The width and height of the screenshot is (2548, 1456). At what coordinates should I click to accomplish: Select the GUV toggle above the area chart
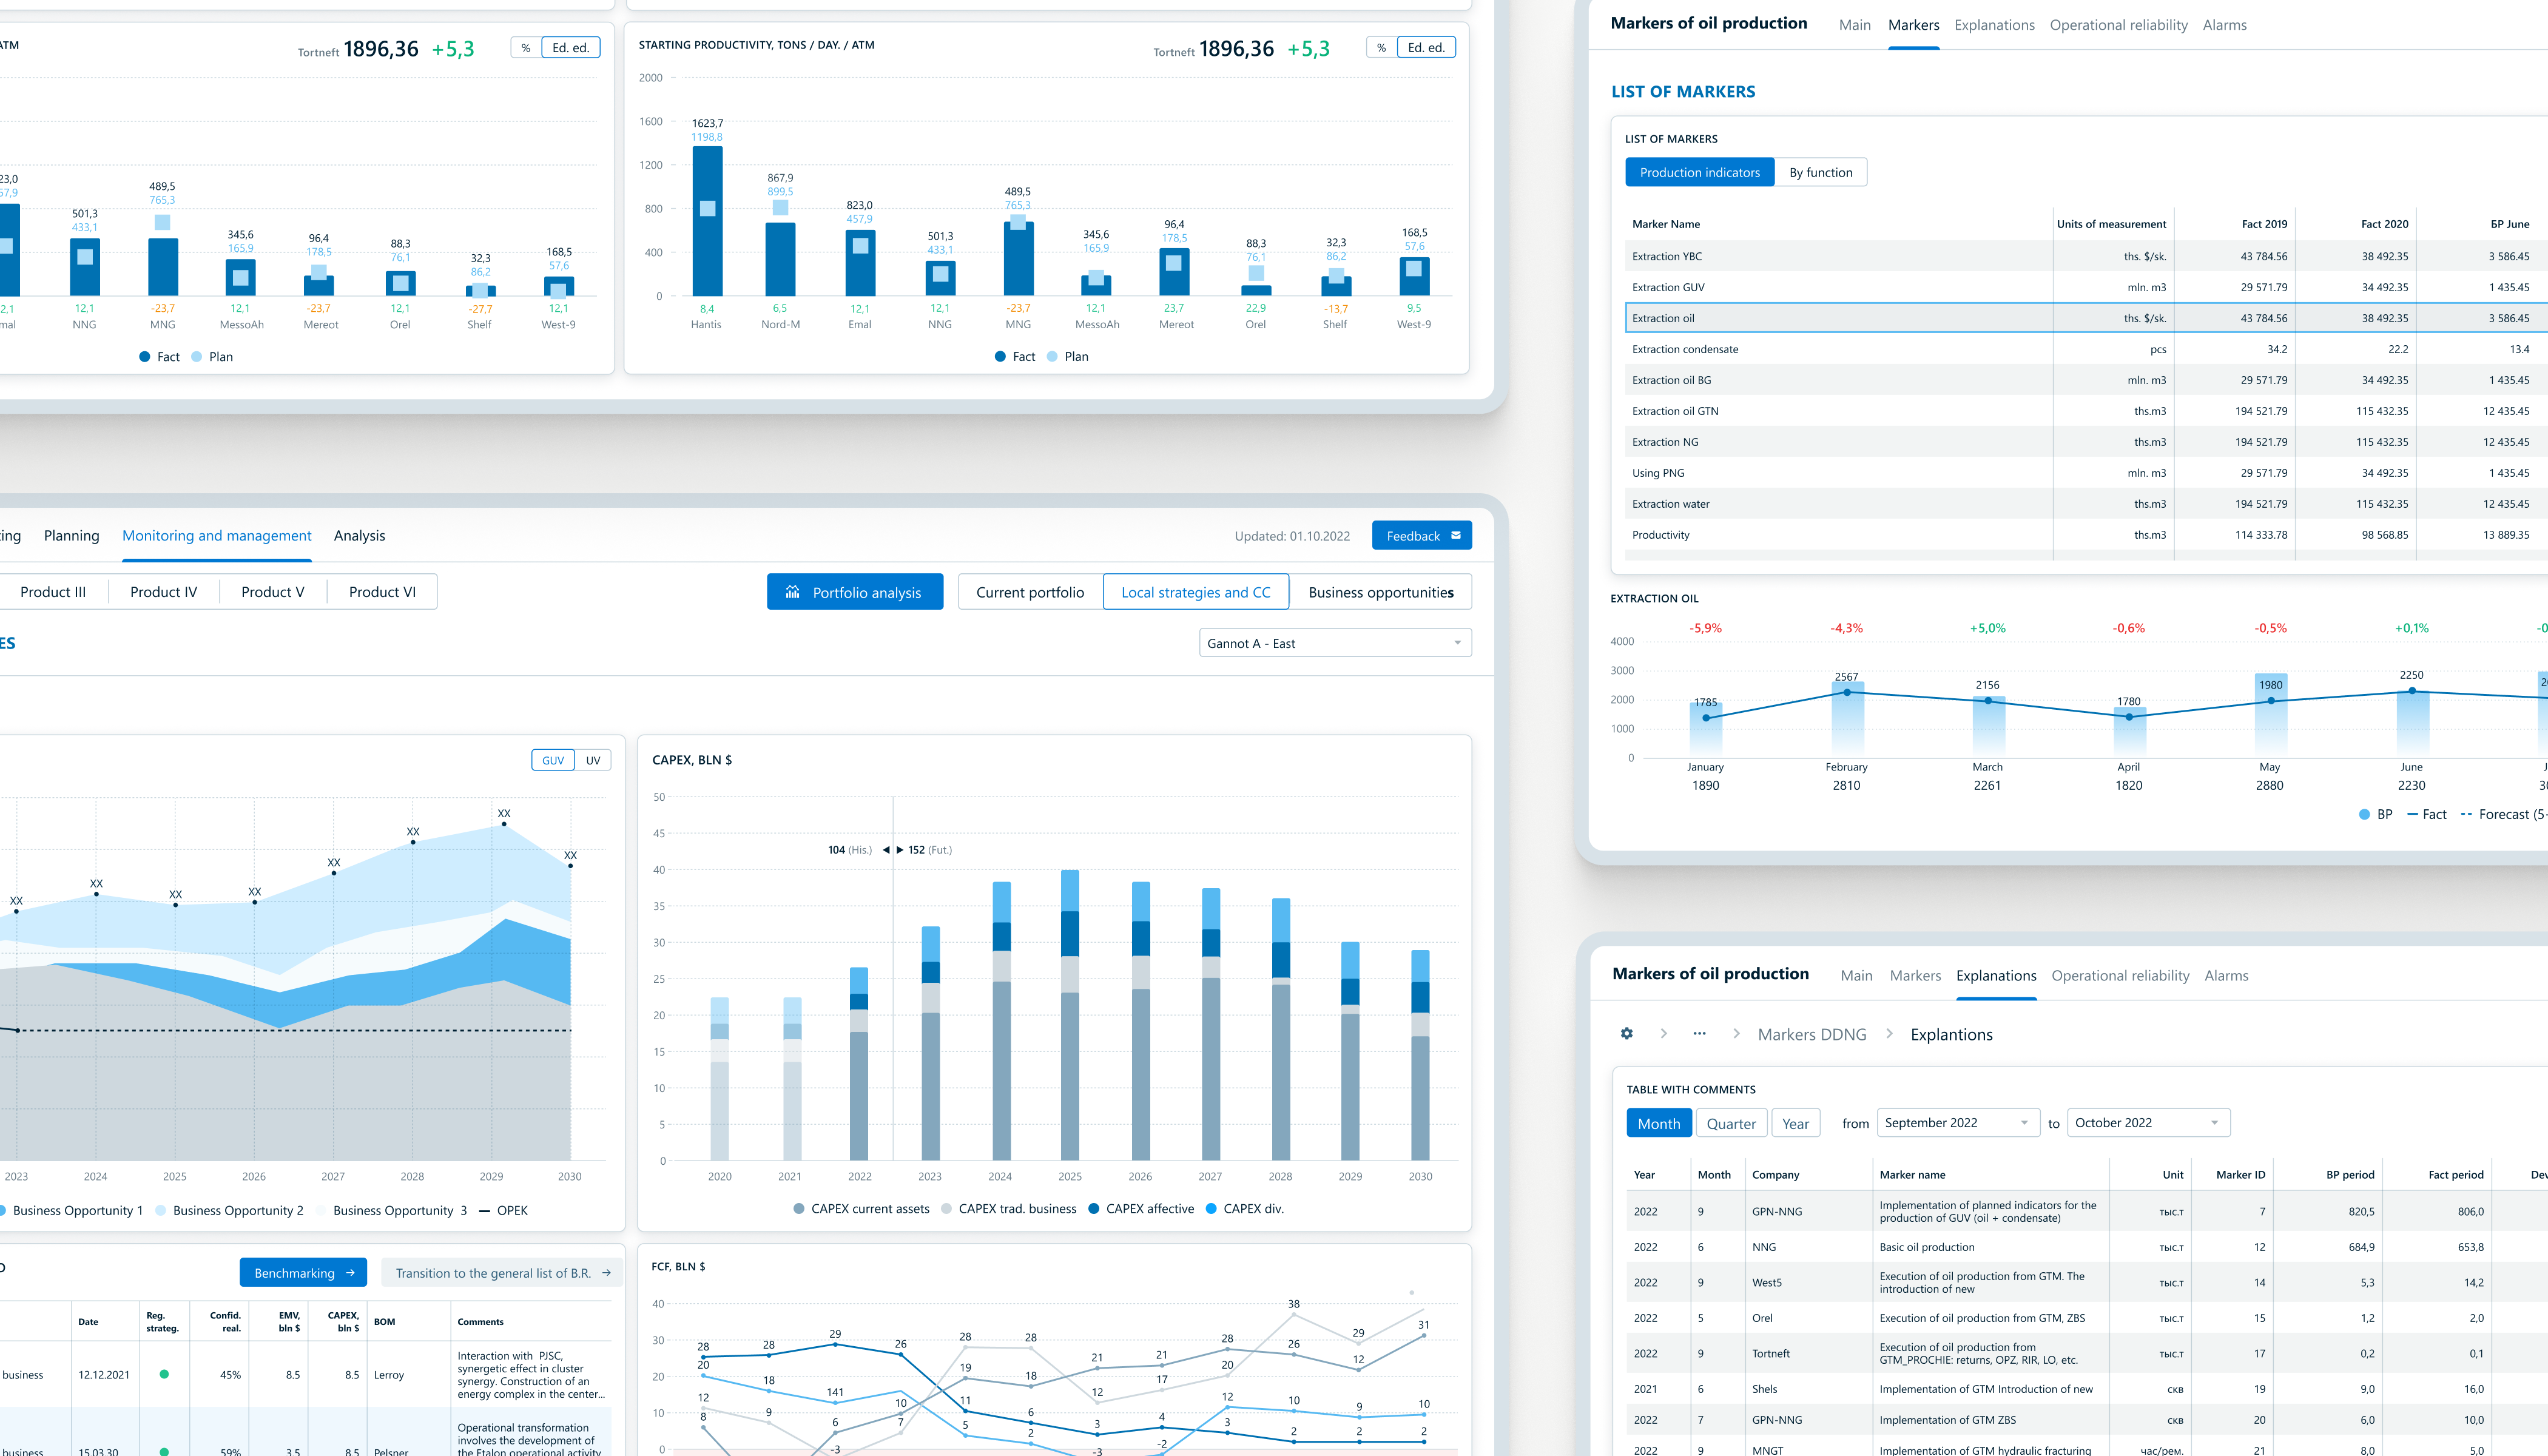(x=553, y=760)
